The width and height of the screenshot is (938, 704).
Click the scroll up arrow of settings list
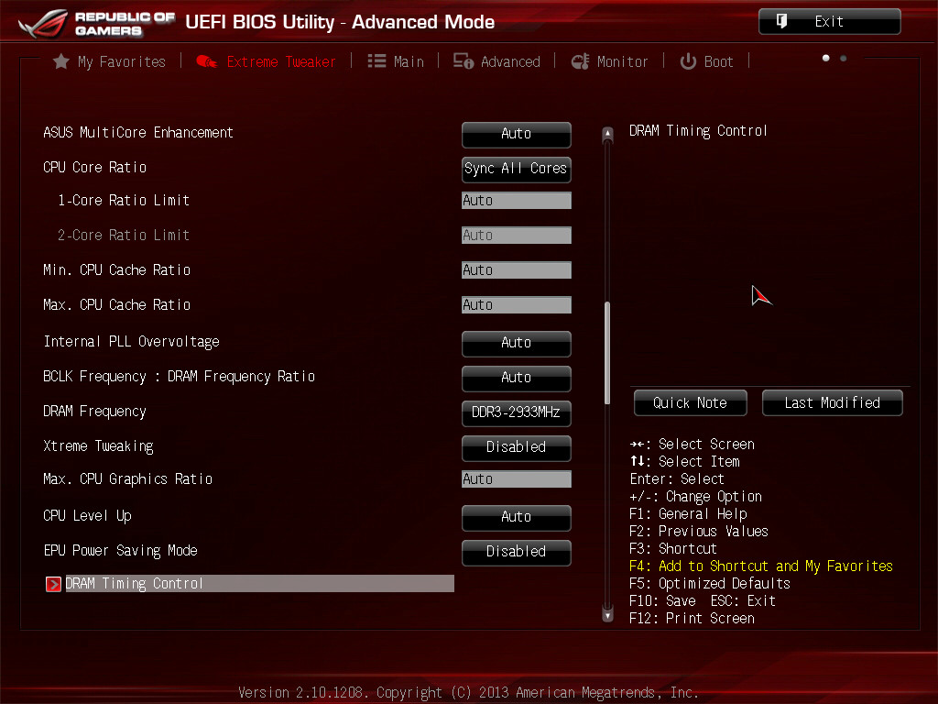coord(606,134)
